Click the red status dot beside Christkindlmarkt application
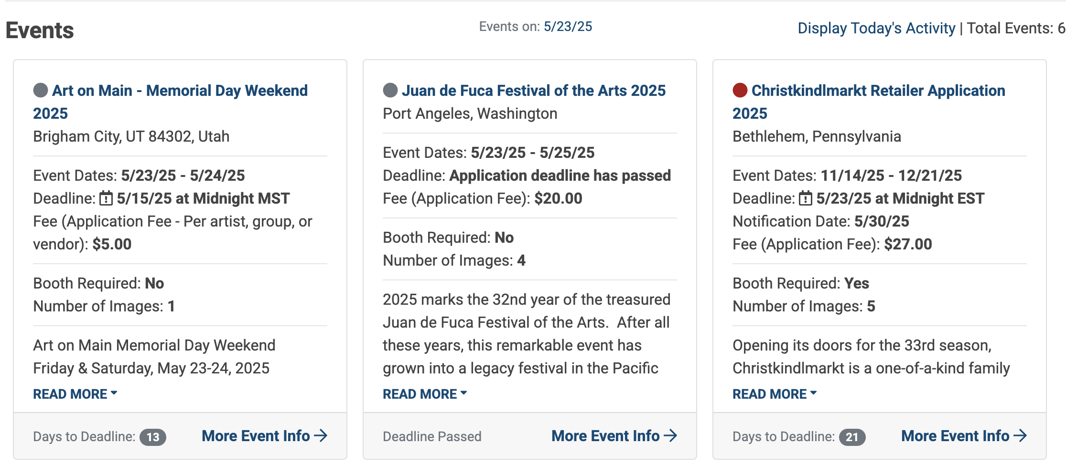Image resolution: width=1077 pixels, height=475 pixels. [x=740, y=90]
